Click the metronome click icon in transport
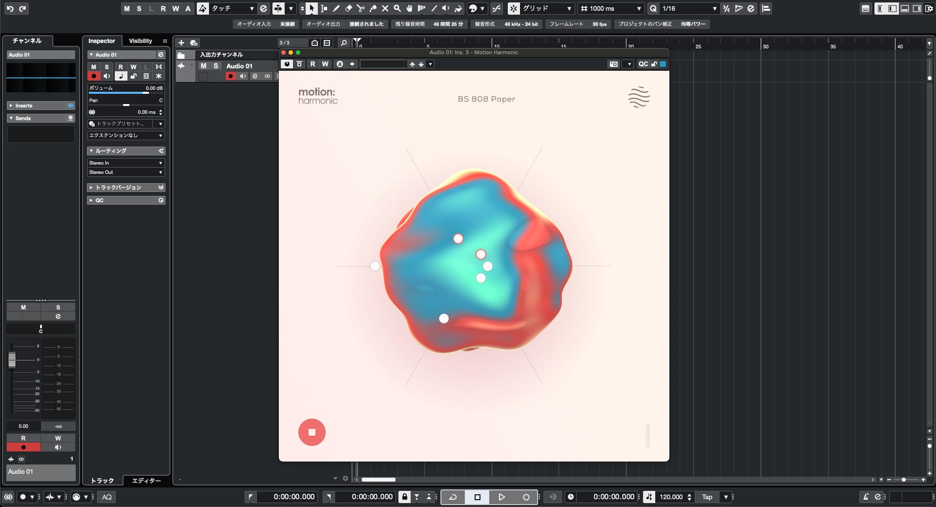The image size is (936, 507). coord(866,497)
